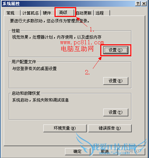Go to the 自动更新 tab
149x158 pixels.
tap(84, 13)
